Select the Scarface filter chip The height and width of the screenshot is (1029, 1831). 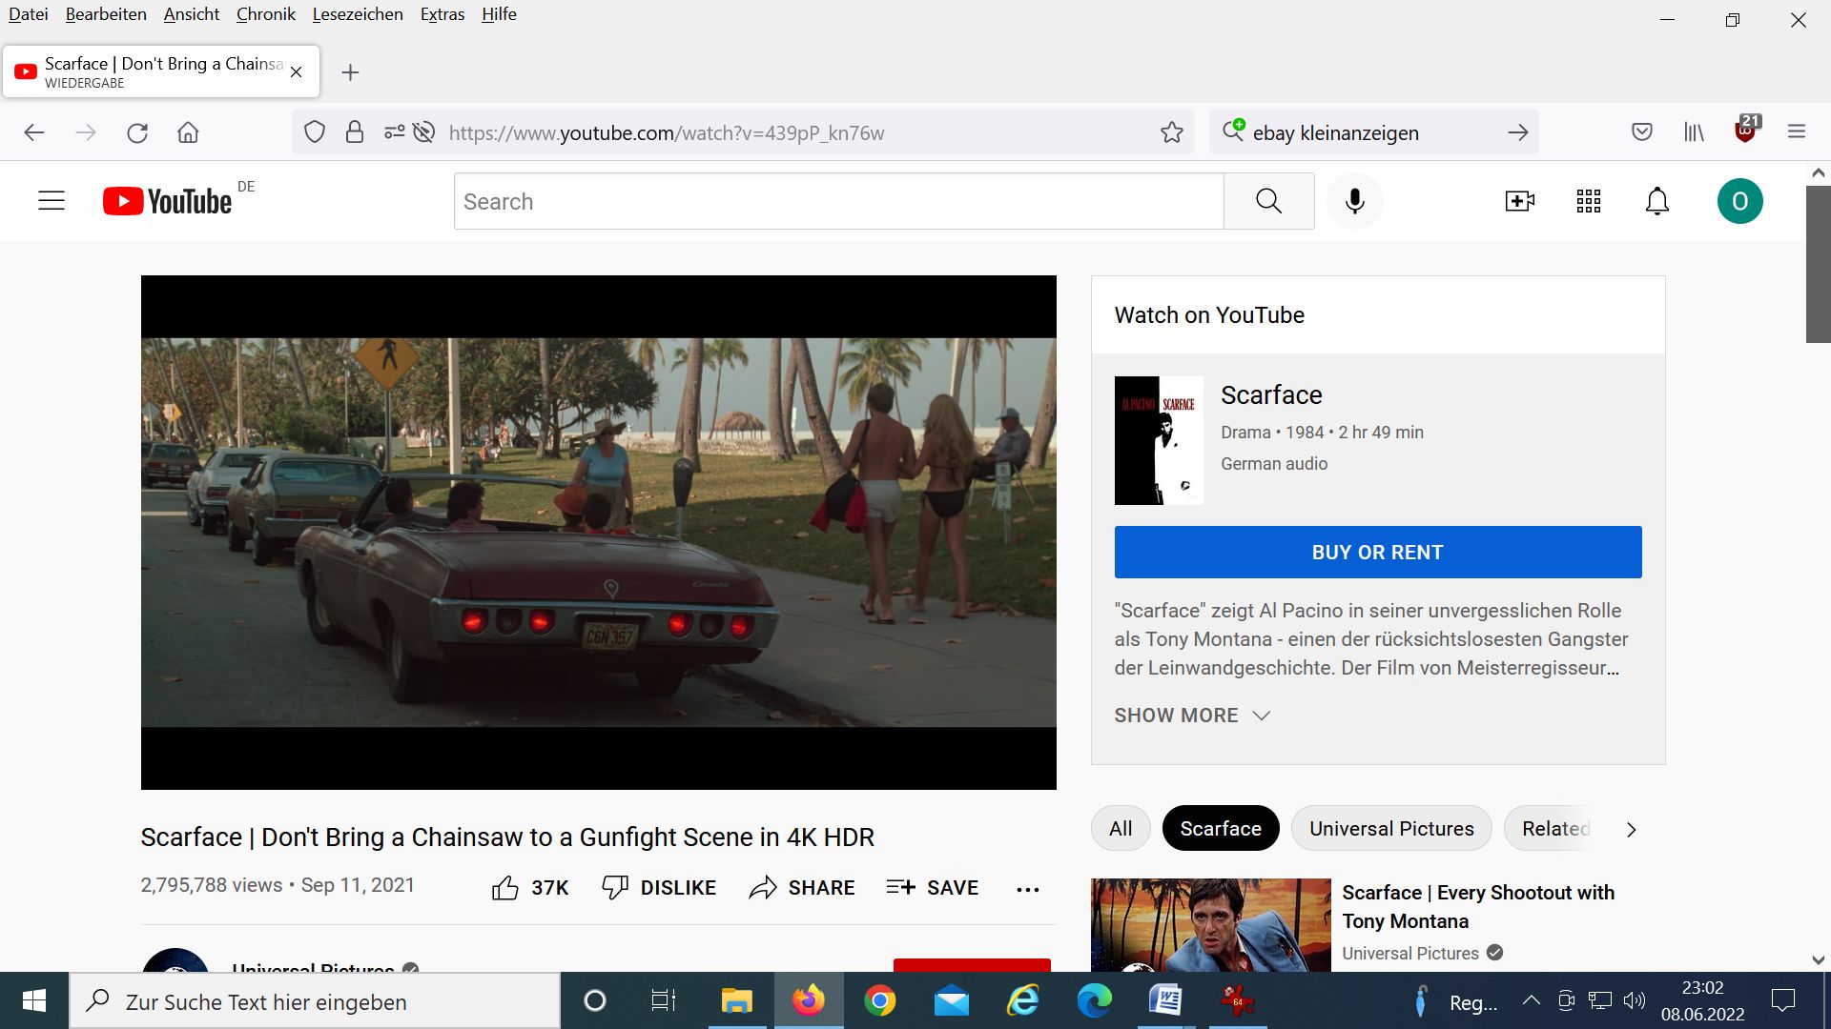coord(1221,829)
